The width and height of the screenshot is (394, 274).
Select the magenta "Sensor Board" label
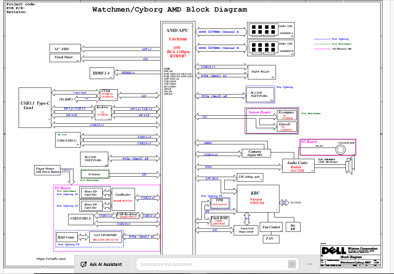click(259, 112)
